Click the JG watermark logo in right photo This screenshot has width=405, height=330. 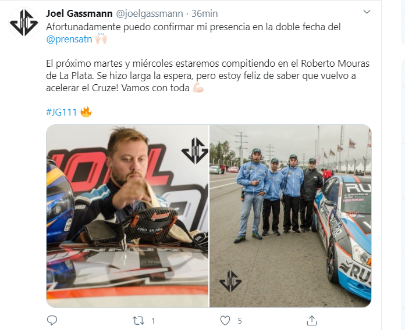230,281
